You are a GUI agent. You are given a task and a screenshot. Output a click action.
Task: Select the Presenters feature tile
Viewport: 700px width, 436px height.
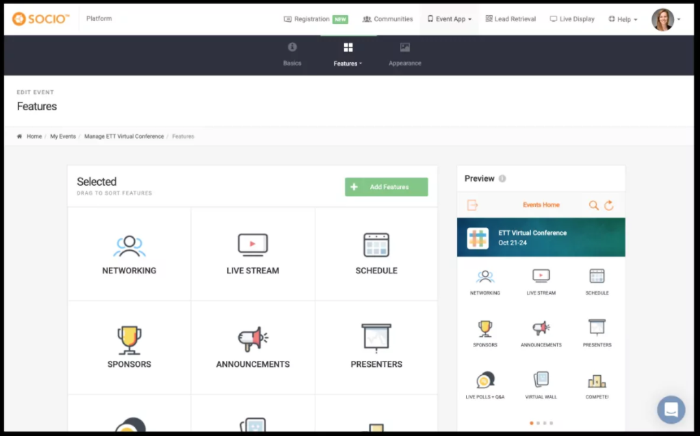point(376,347)
